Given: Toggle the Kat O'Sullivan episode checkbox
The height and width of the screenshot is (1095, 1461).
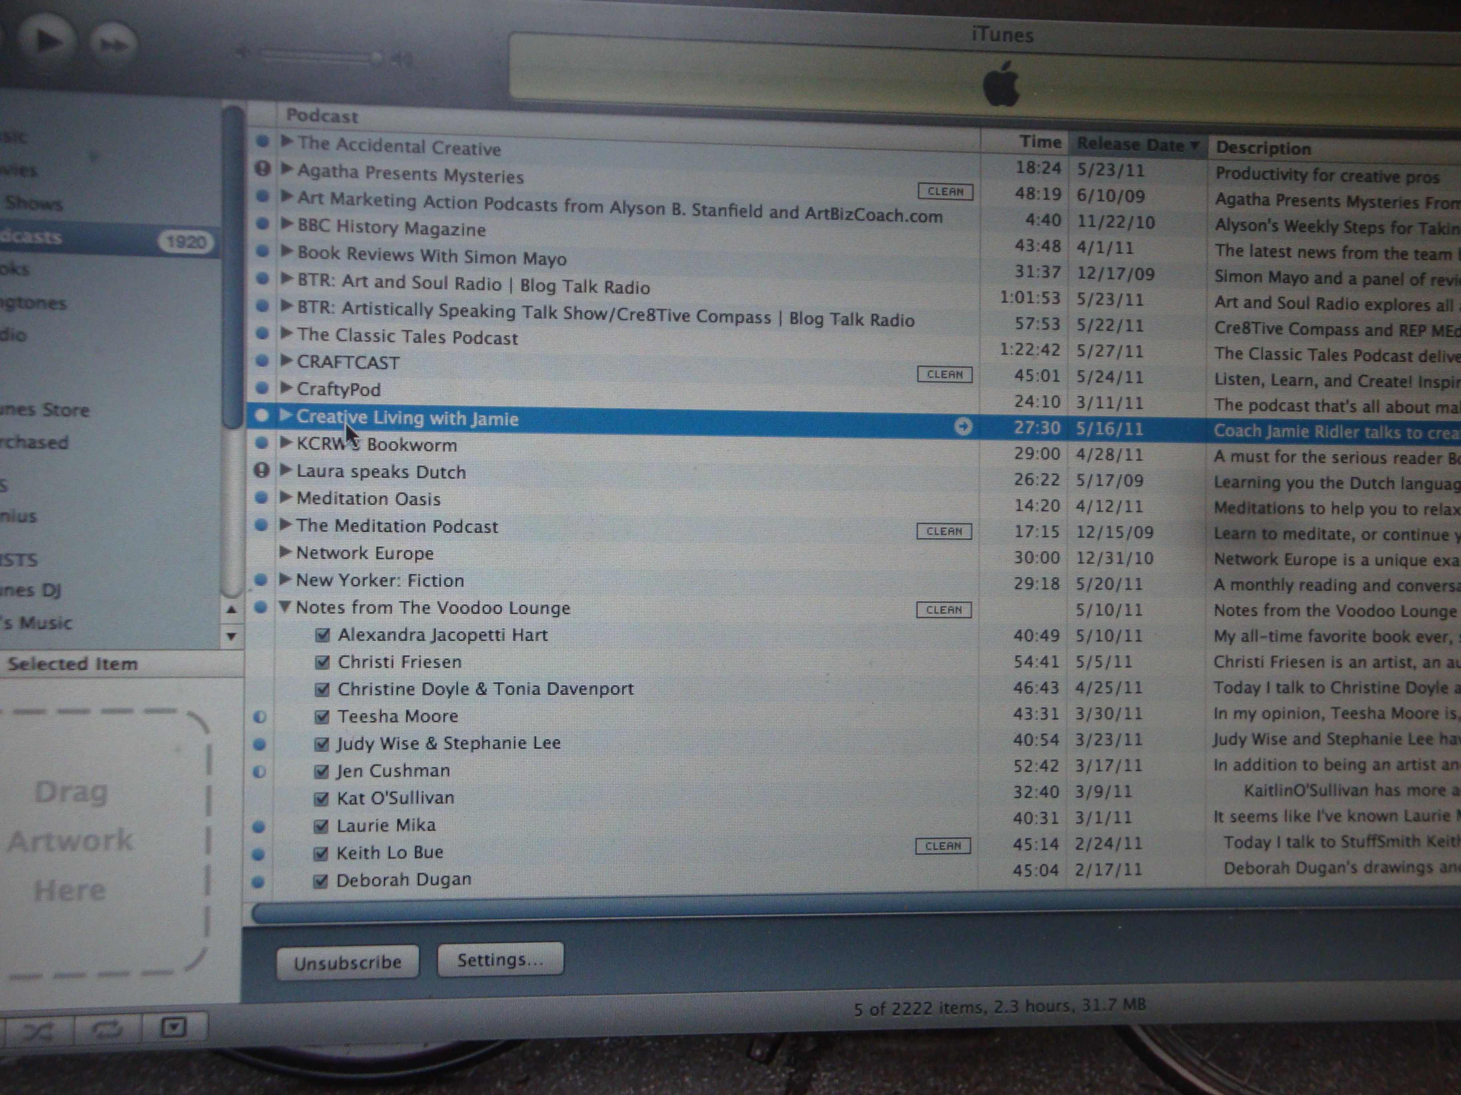Looking at the screenshot, I should [x=321, y=799].
